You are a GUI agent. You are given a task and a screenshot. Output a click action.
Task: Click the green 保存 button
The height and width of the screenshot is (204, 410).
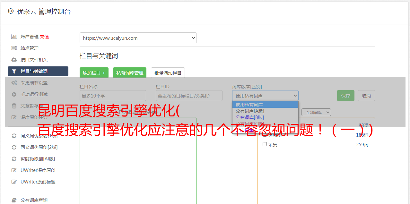[x=346, y=96]
